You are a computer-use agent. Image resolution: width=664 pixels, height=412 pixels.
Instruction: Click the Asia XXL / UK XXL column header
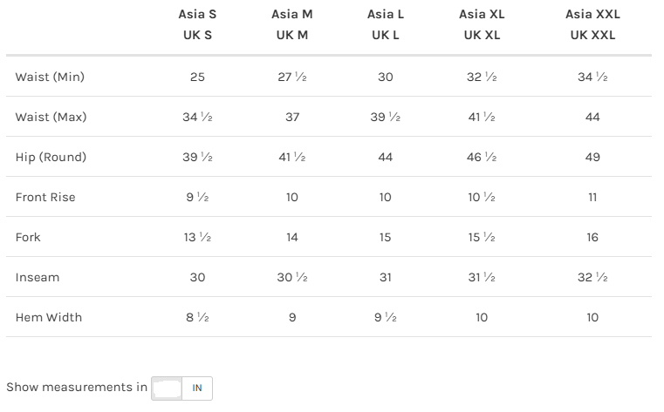(592, 24)
